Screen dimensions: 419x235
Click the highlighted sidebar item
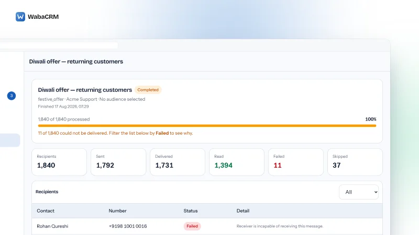[x=10, y=140]
